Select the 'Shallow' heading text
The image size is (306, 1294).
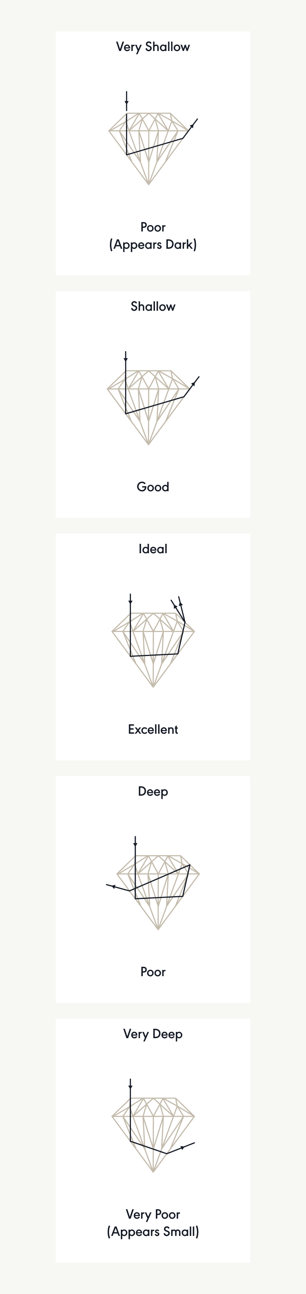(x=153, y=306)
